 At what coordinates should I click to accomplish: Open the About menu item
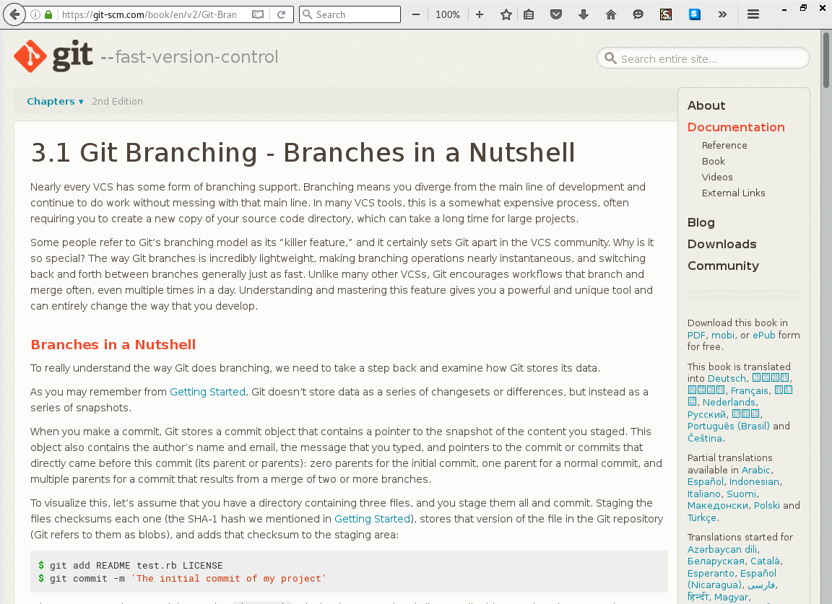pyautogui.click(x=706, y=105)
